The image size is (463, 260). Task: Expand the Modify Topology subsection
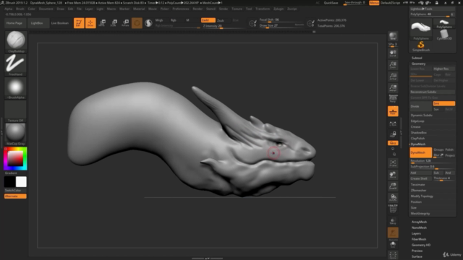422,196
